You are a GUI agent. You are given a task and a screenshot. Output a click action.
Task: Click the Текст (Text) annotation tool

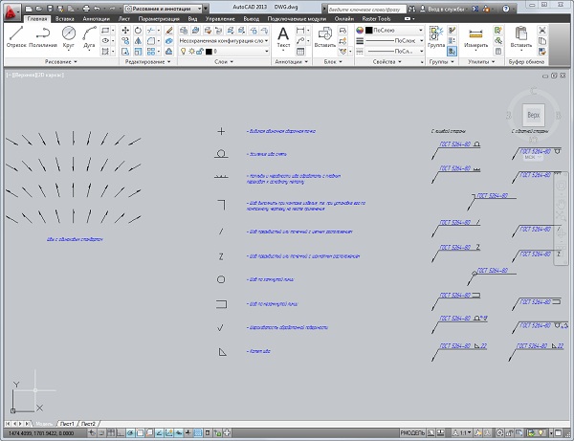[x=283, y=35]
